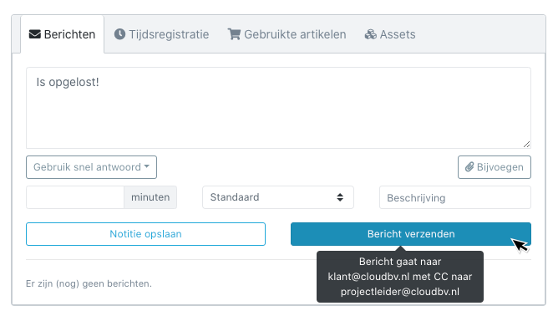Click the Notitie opslaan button
The height and width of the screenshot is (316, 558).
click(x=145, y=234)
